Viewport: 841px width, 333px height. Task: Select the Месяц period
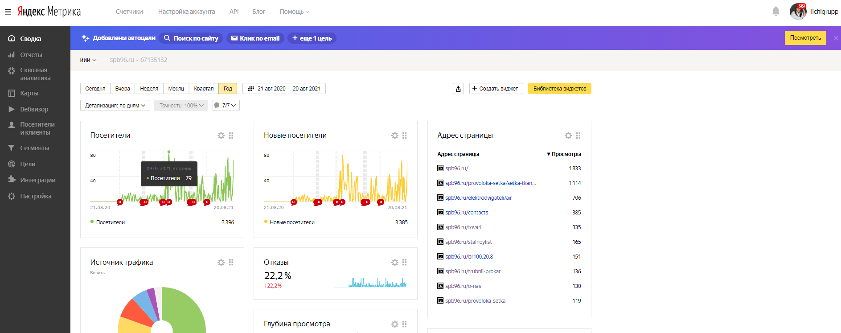176,89
